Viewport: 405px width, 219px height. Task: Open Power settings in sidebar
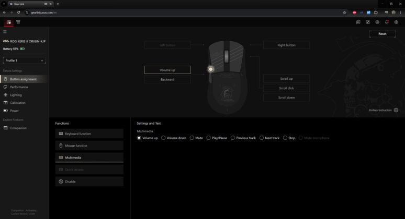click(24, 111)
